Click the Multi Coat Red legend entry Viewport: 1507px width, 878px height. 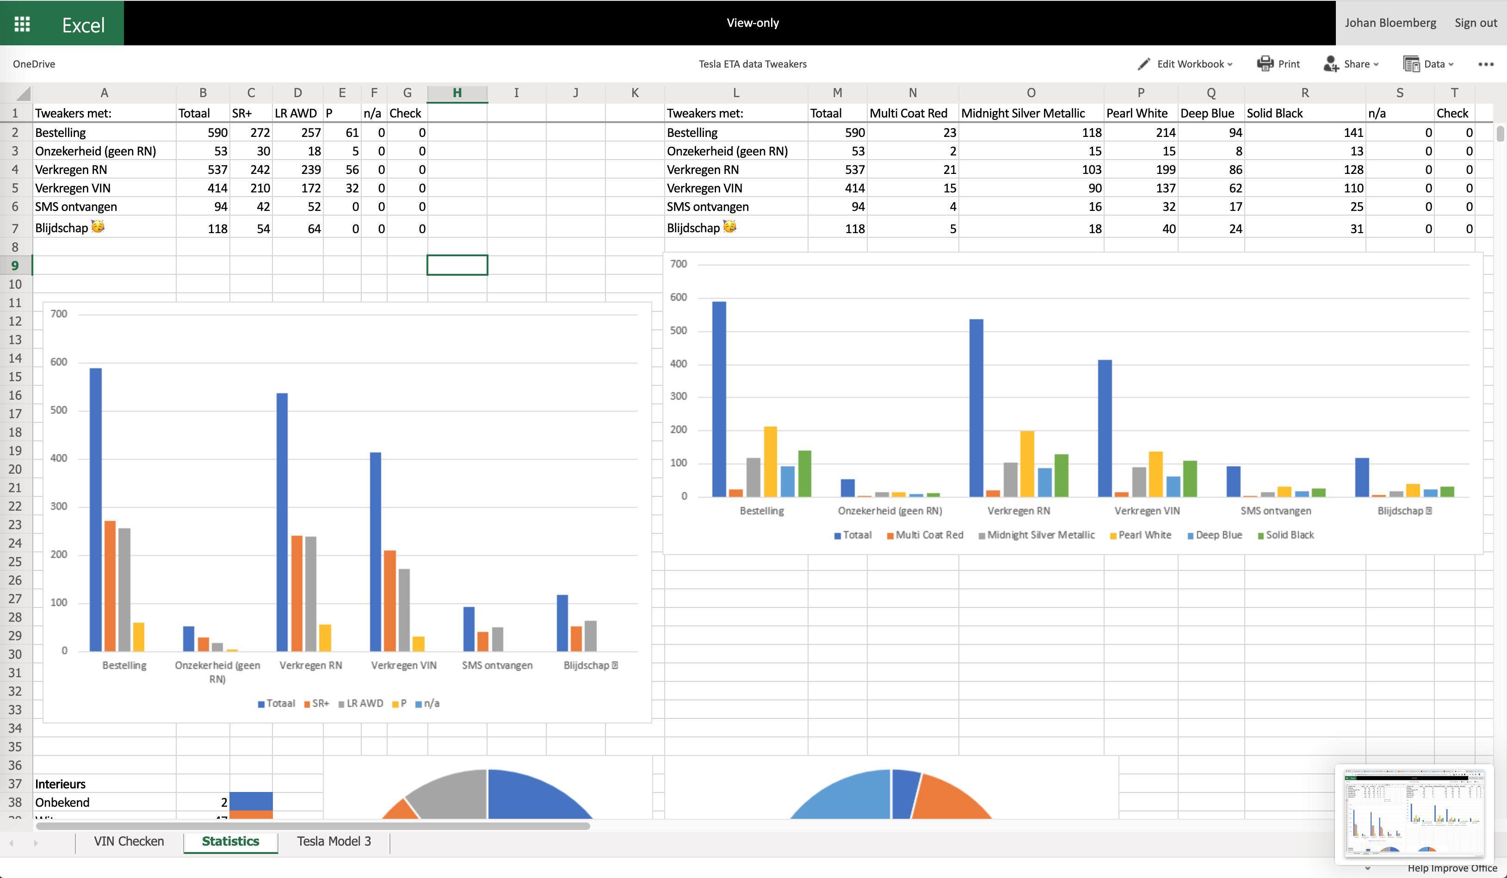(925, 535)
